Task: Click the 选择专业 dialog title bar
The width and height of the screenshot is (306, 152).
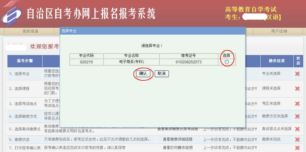Action: pos(153,31)
